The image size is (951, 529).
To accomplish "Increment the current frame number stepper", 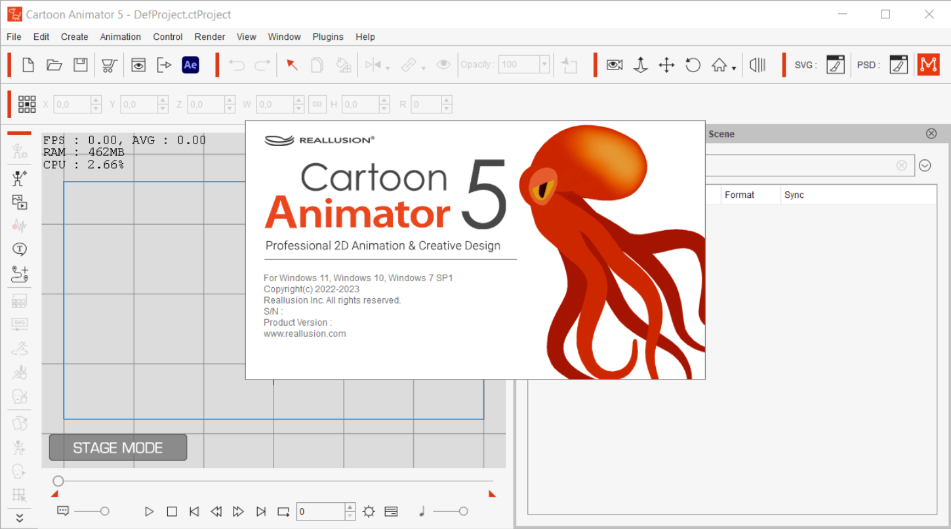I will coord(350,507).
